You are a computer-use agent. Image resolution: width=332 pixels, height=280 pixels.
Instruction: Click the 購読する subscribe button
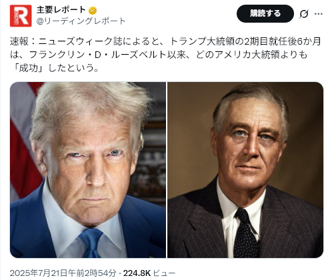pos(265,13)
